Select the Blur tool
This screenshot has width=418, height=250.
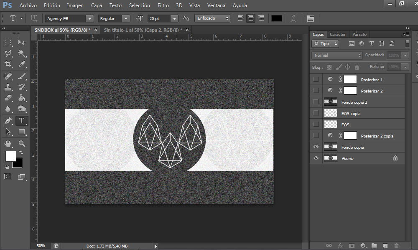(8, 109)
